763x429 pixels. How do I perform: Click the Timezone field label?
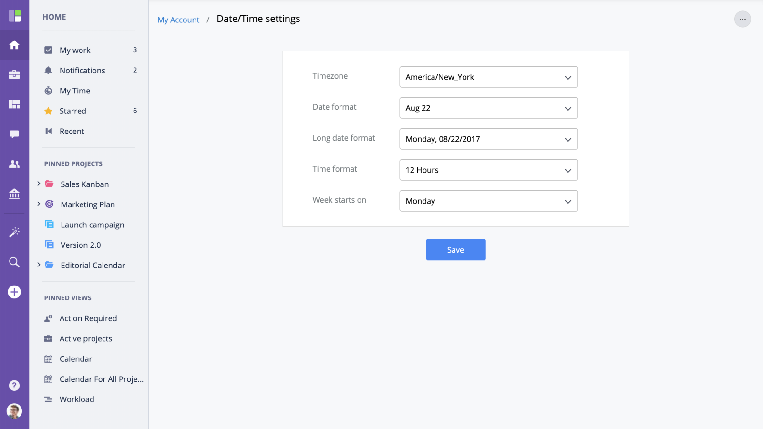[330, 76]
